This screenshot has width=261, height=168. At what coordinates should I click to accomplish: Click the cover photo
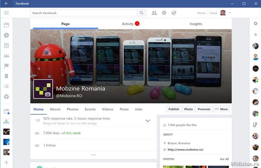(x=131, y=66)
